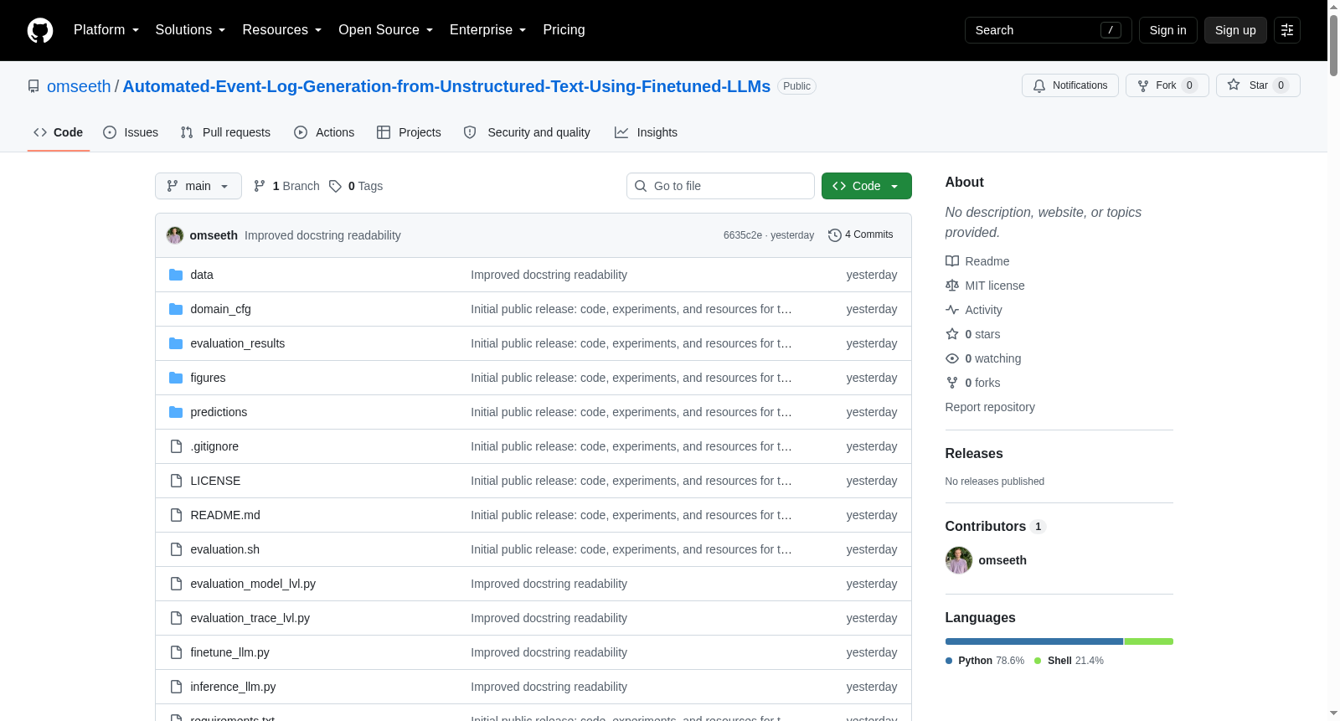Open the Releases section heading link
This screenshot has width=1340, height=721.
(974, 454)
